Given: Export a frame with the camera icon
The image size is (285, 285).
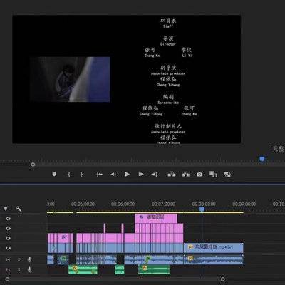Looking at the screenshot, I should coord(199,175).
